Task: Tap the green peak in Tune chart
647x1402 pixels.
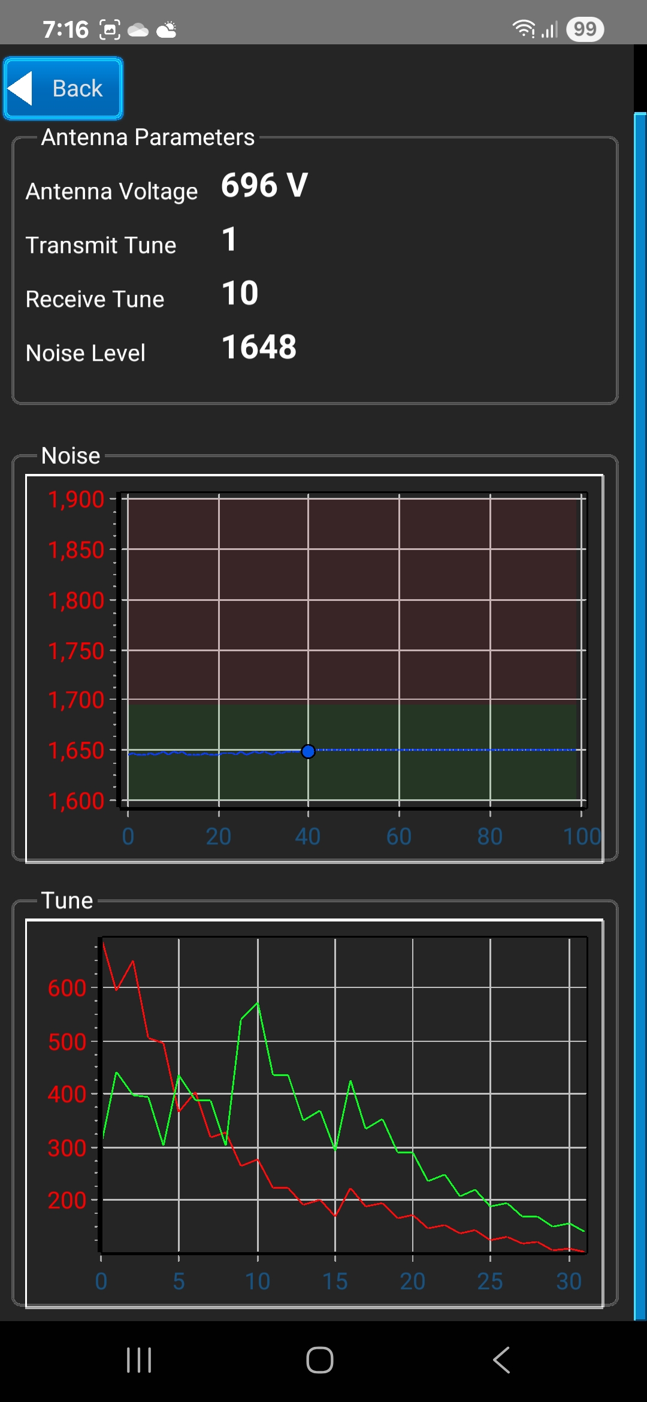Action: (x=258, y=1003)
